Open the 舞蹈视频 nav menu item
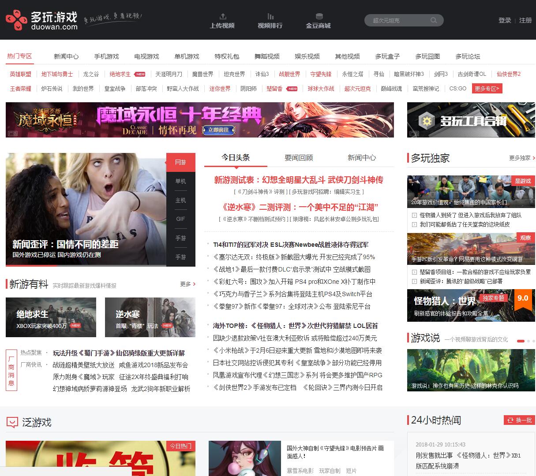Screen dimensions: 536x476 [x=267, y=56]
